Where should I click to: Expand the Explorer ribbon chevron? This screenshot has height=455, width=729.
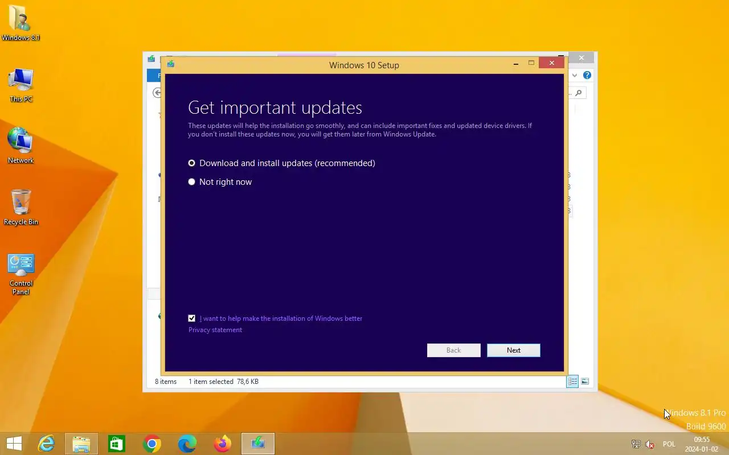click(575, 75)
